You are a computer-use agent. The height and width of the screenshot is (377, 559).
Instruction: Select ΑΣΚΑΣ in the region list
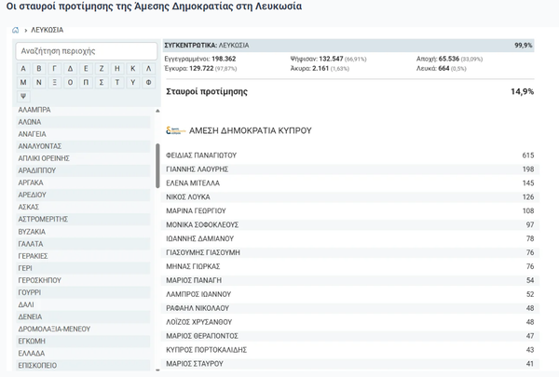(84, 207)
